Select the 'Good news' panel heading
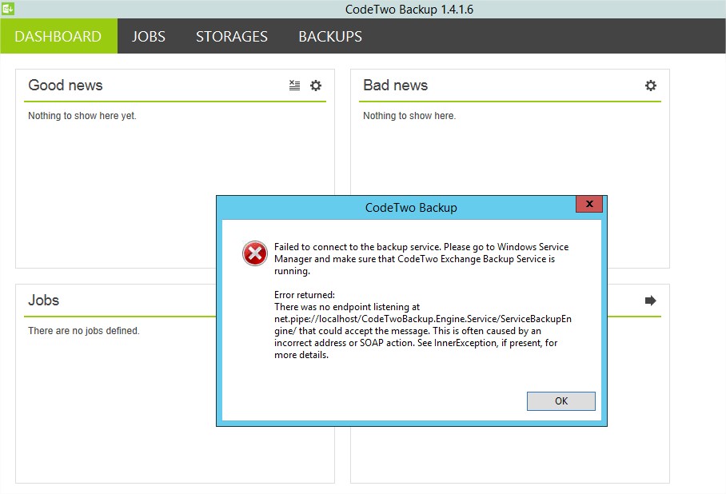726x494 pixels. tap(66, 86)
